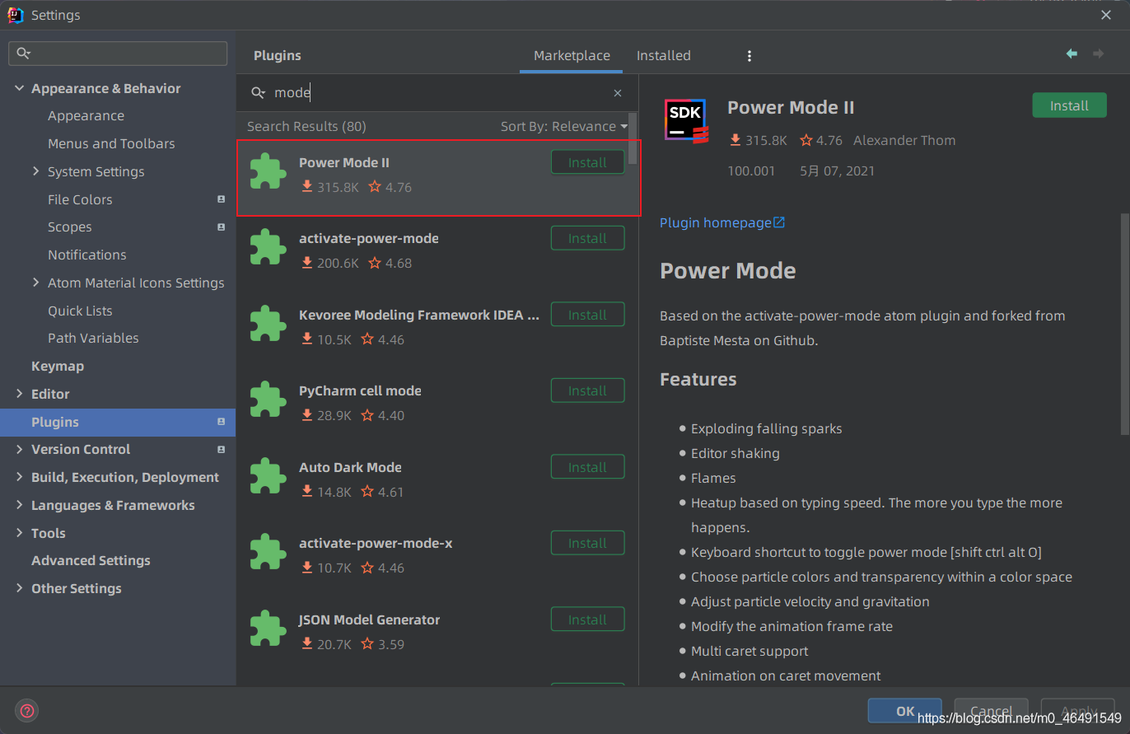Install the activate-power-mode plugin
The image size is (1130, 734).
[587, 238]
